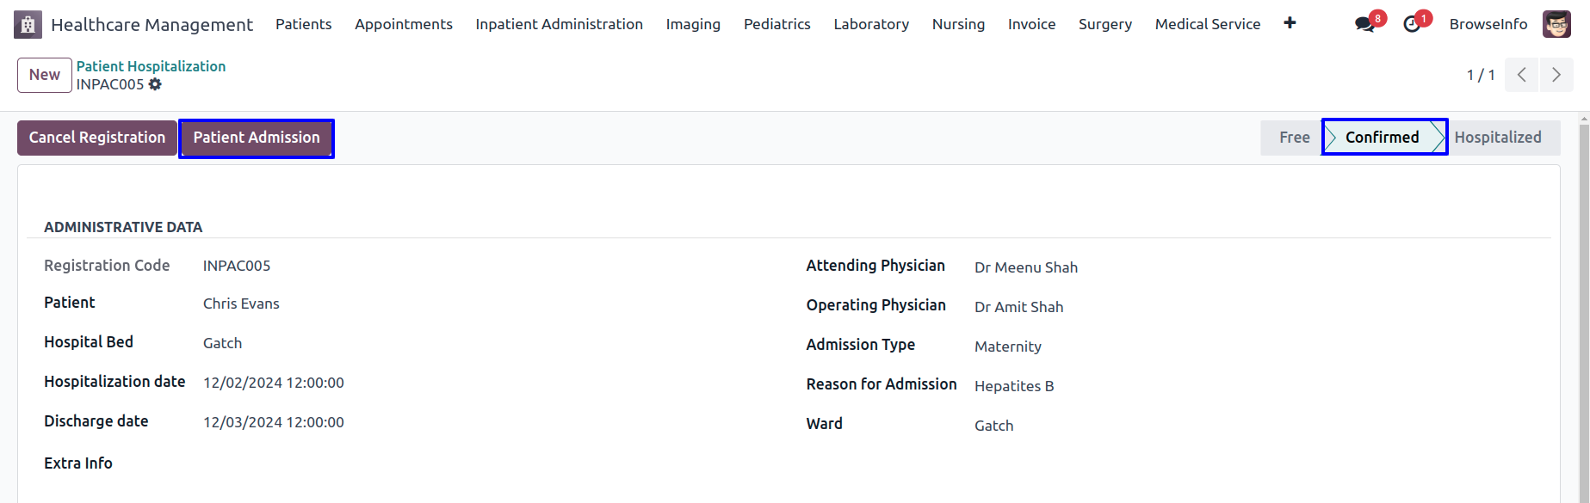Viewport: 1590px width, 503px height.
Task: Open the Laboratory menu
Action: tap(871, 24)
